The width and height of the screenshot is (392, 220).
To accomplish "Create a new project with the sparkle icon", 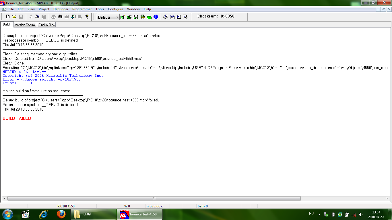I will point(123,17).
